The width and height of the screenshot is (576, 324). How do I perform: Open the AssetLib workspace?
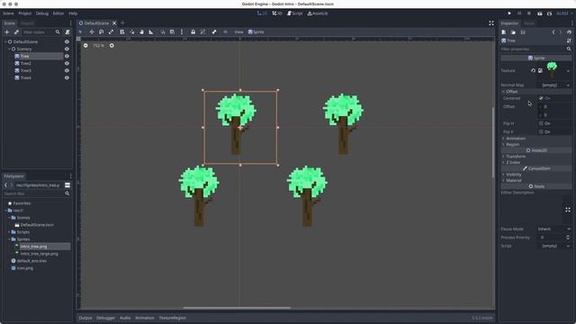tap(318, 13)
